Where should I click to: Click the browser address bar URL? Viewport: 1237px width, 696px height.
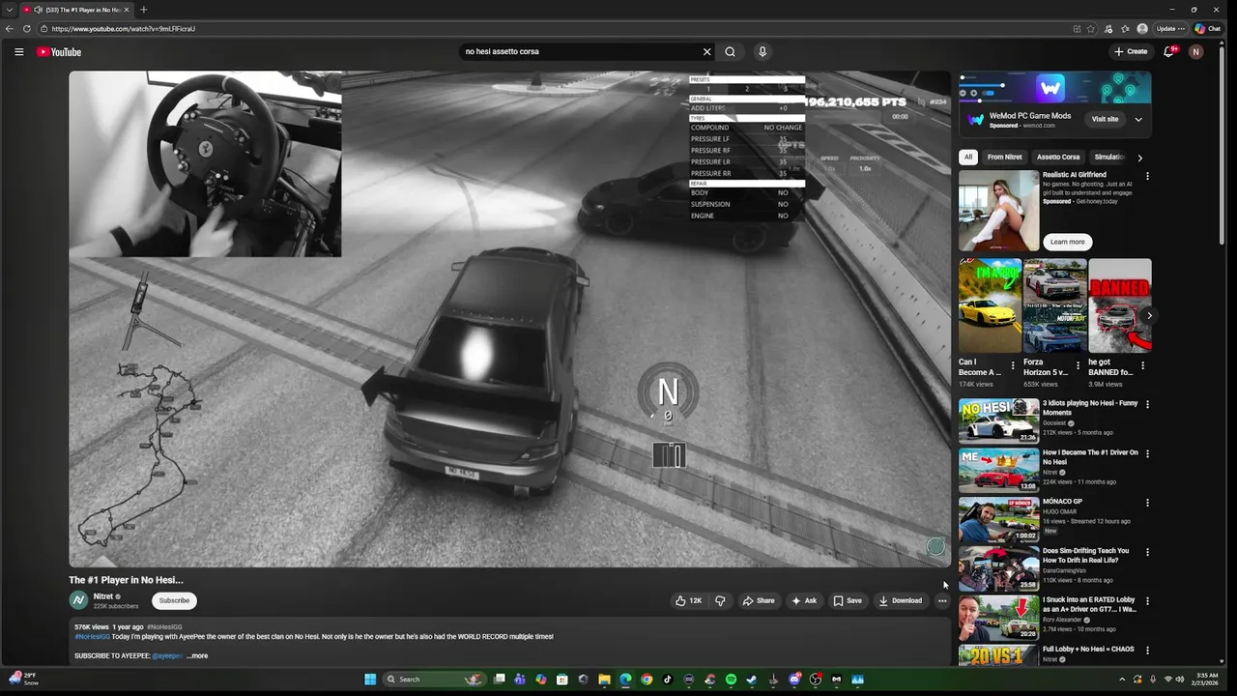click(x=124, y=29)
